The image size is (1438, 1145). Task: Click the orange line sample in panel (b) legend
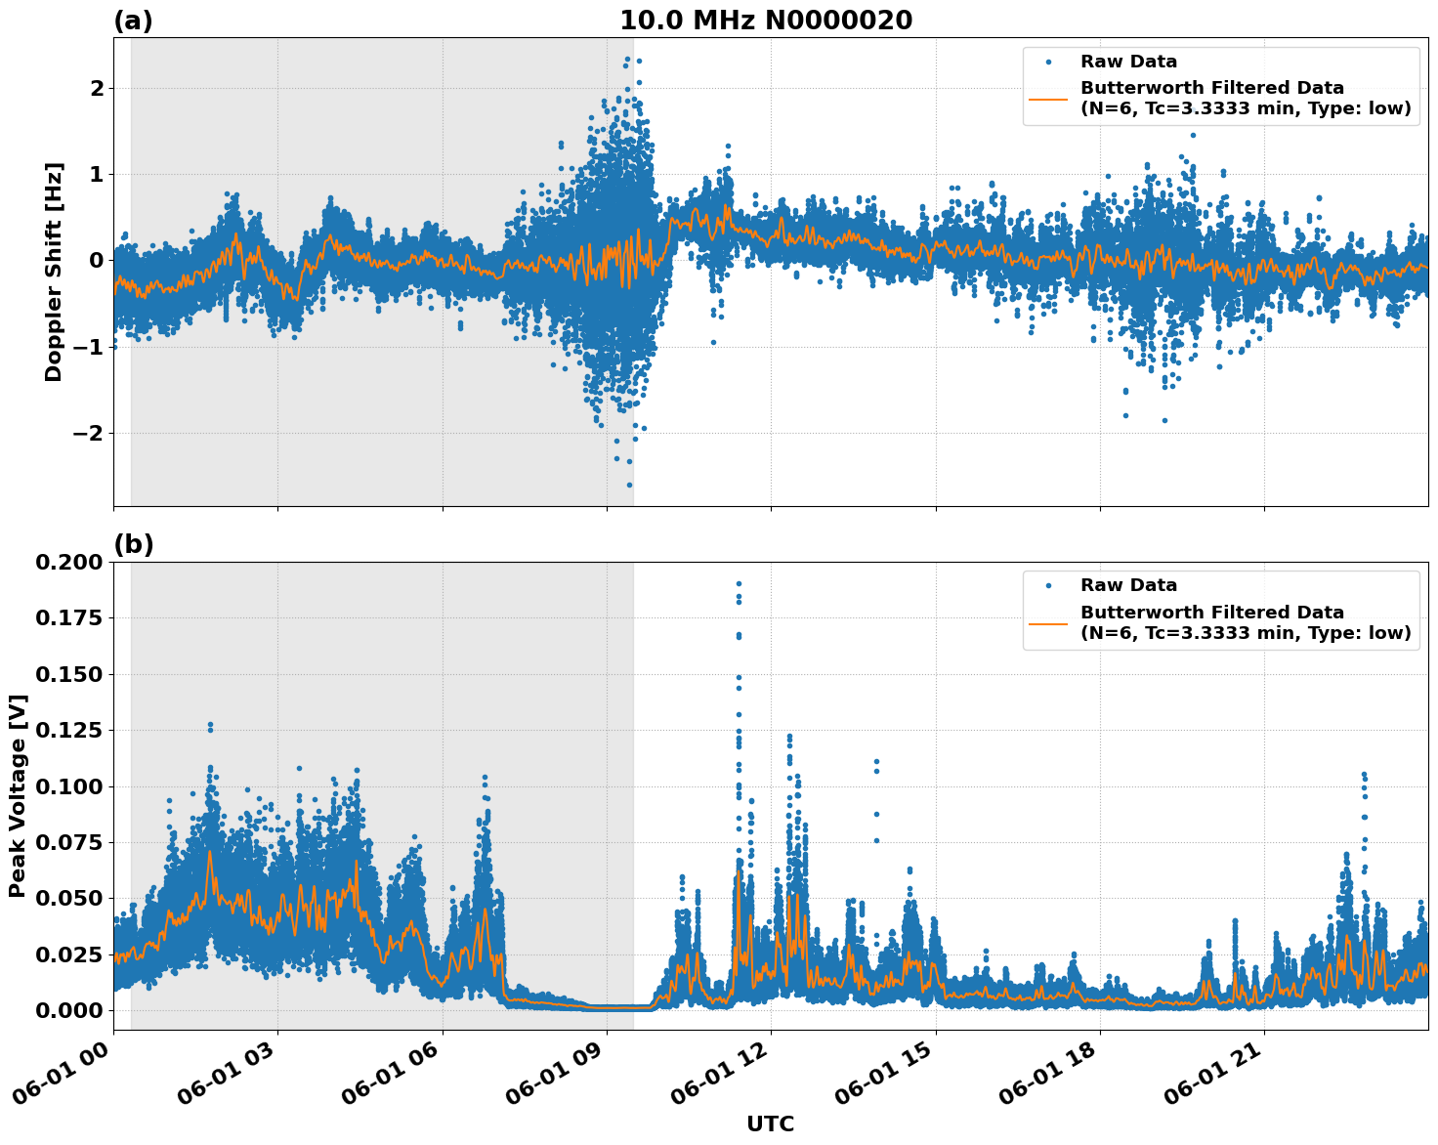coord(1048,623)
